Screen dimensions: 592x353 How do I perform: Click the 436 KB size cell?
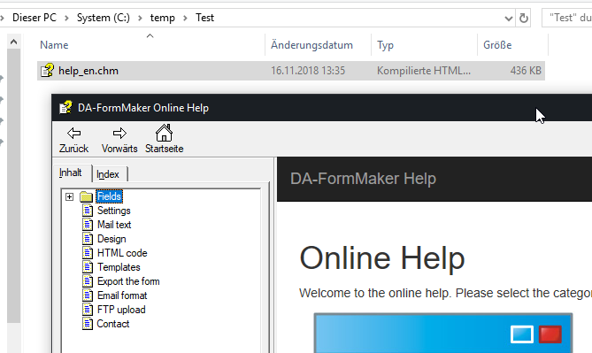(526, 71)
